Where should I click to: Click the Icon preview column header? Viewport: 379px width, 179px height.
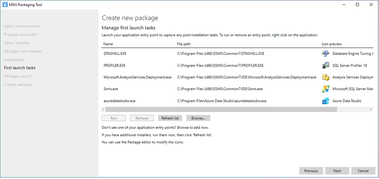click(x=332, y=44)
